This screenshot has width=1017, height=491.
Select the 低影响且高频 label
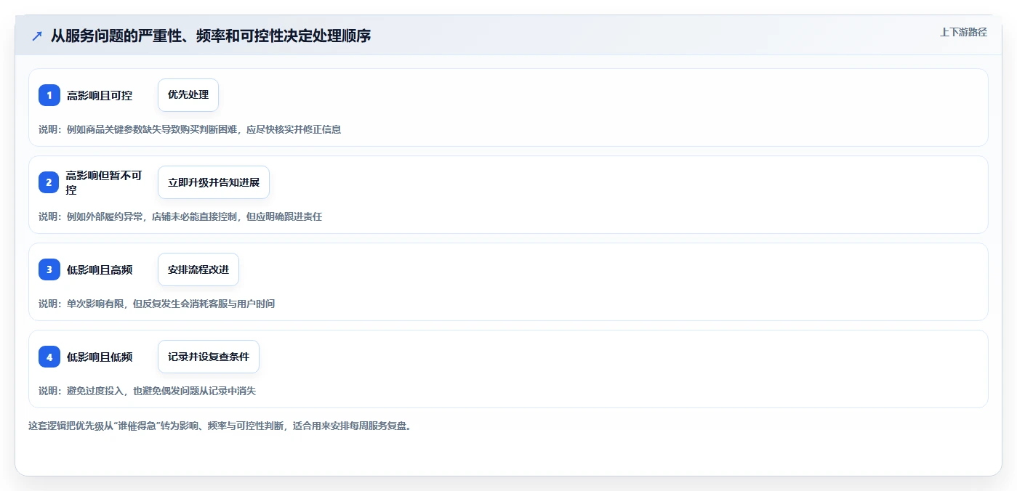tap(100, 269)
